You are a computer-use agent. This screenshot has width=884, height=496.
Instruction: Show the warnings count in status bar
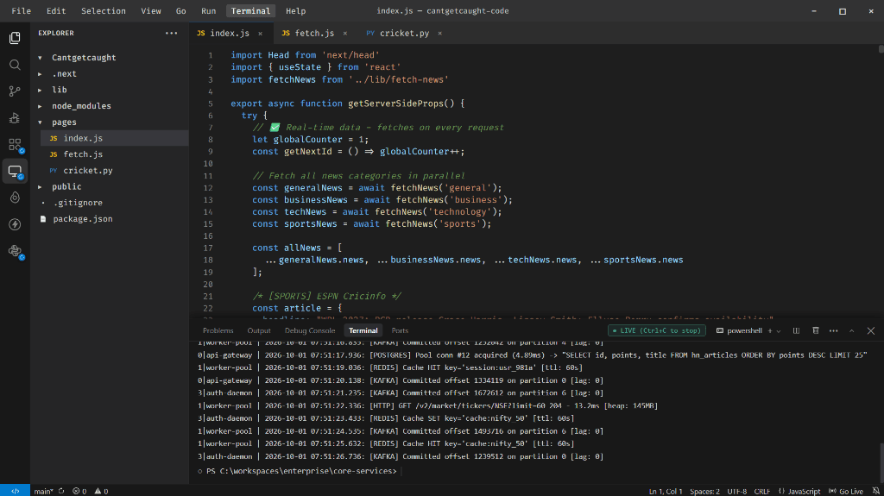pyautogui.click(x=101, y=491)
